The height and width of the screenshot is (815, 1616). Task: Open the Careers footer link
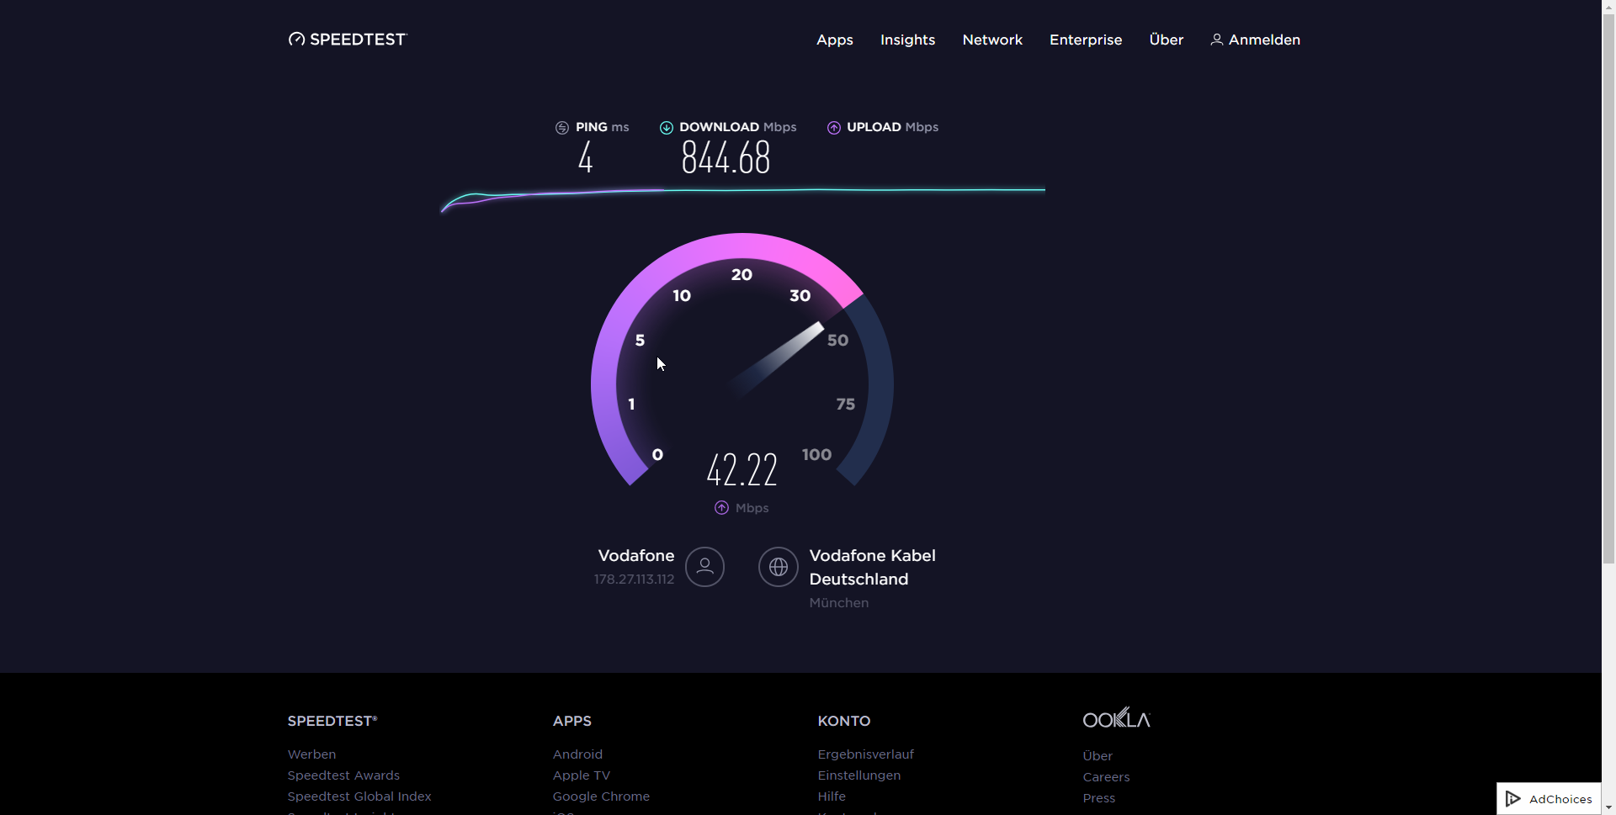[x=1106, y=777]
